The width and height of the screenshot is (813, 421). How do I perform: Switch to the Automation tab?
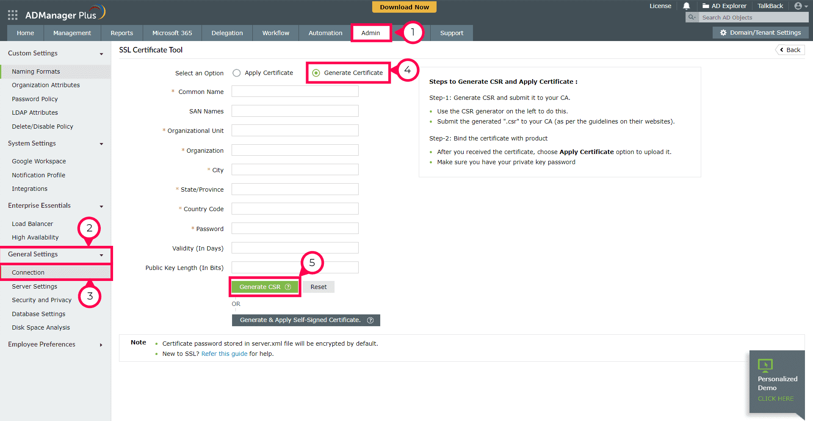tap(325, 33)
